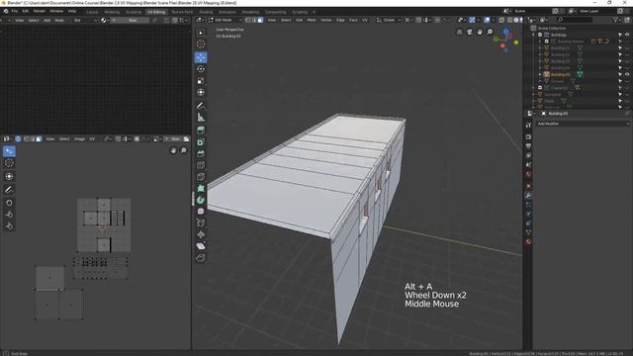This screenshot has height=356, width=633.
Task: Select the Inset Faces tool
Action: (x=201, y=142)
